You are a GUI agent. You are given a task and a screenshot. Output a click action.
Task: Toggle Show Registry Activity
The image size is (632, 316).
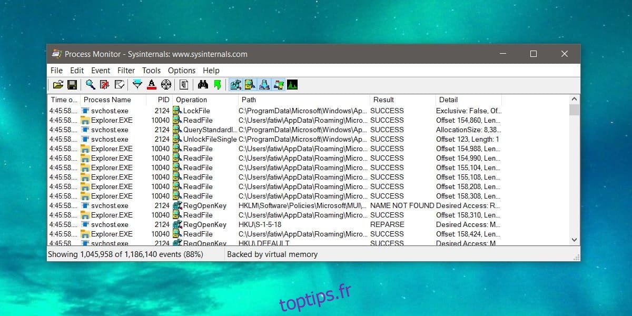[235, 85]
